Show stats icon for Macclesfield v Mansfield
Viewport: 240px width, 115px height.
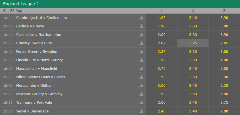pyautogui.click(x=141, y=69)
